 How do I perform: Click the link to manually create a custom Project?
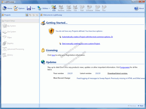(81, 44)
